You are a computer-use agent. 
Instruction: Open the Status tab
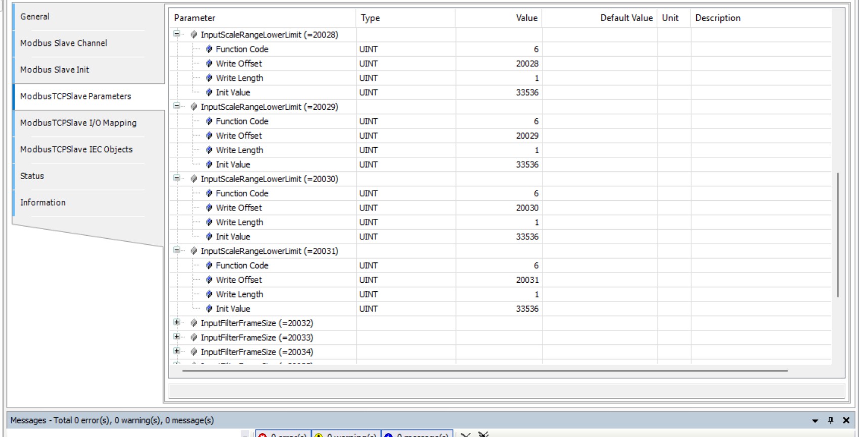point(32,176)
